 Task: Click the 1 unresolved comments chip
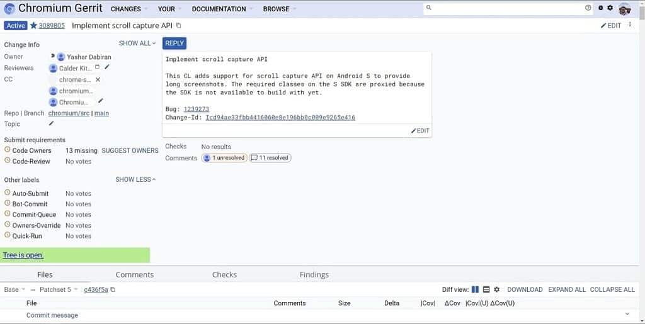224,158
